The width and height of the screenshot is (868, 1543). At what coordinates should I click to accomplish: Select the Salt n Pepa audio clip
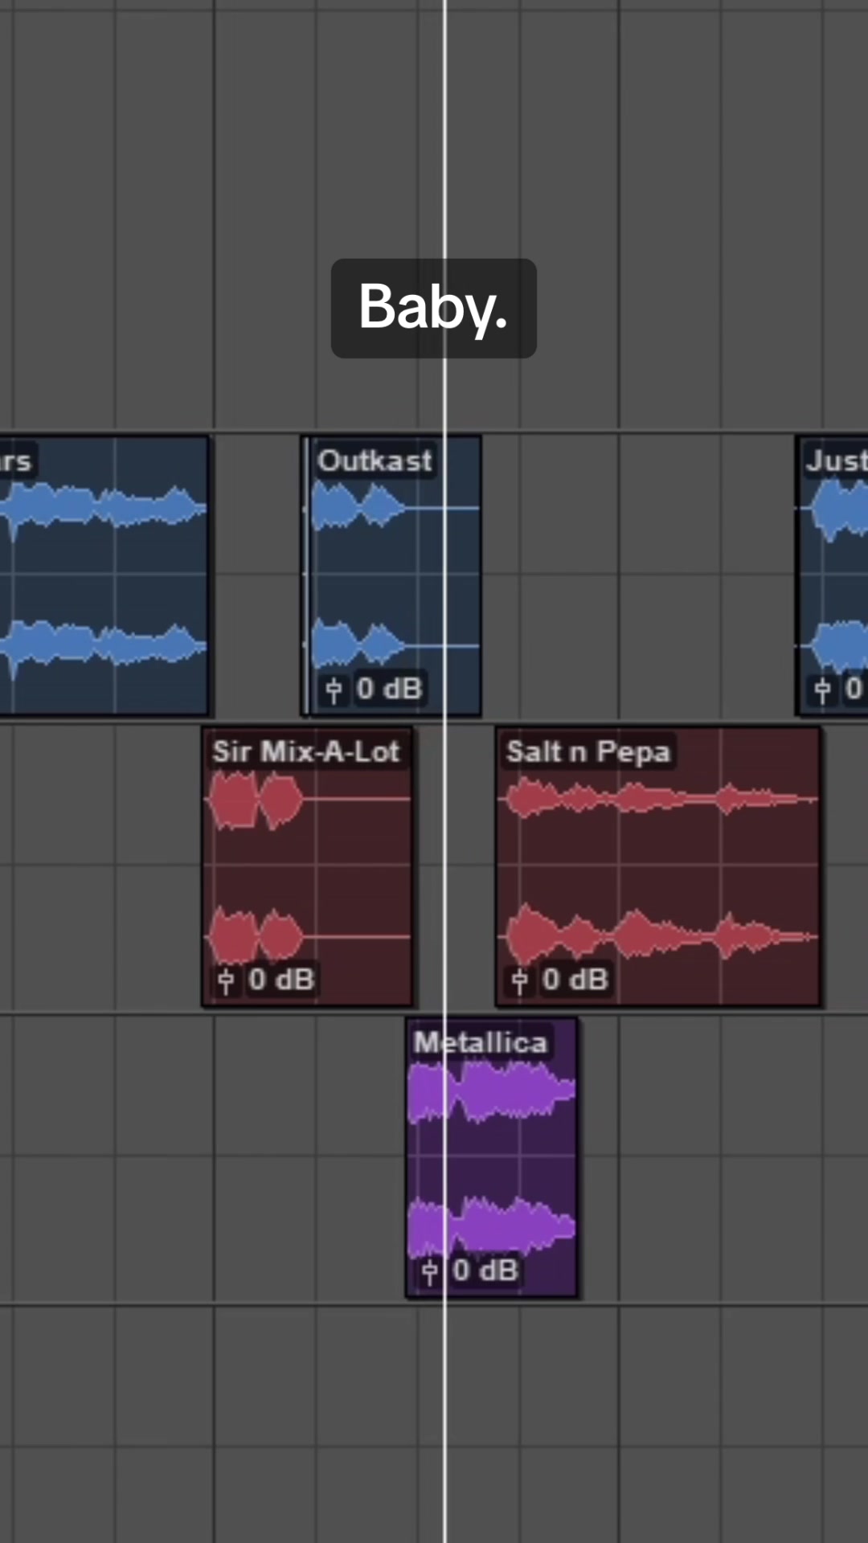coord(659,866)
